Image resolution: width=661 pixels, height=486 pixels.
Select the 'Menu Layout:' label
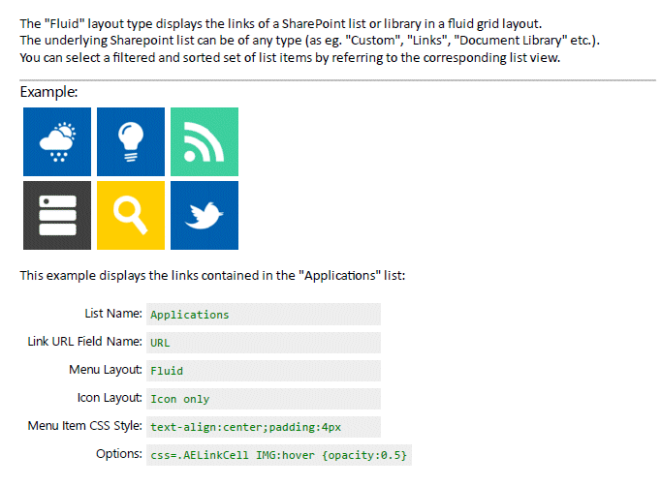(x=106, y=371)
